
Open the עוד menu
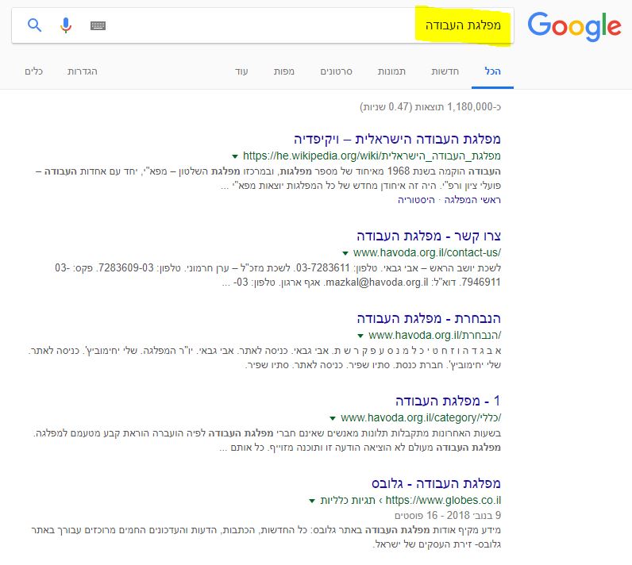point(241,71)
